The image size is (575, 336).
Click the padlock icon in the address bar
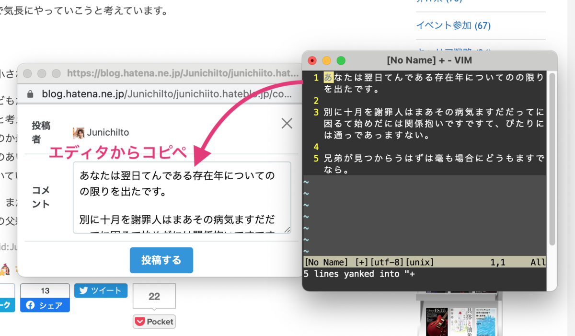tap(31, 94)
